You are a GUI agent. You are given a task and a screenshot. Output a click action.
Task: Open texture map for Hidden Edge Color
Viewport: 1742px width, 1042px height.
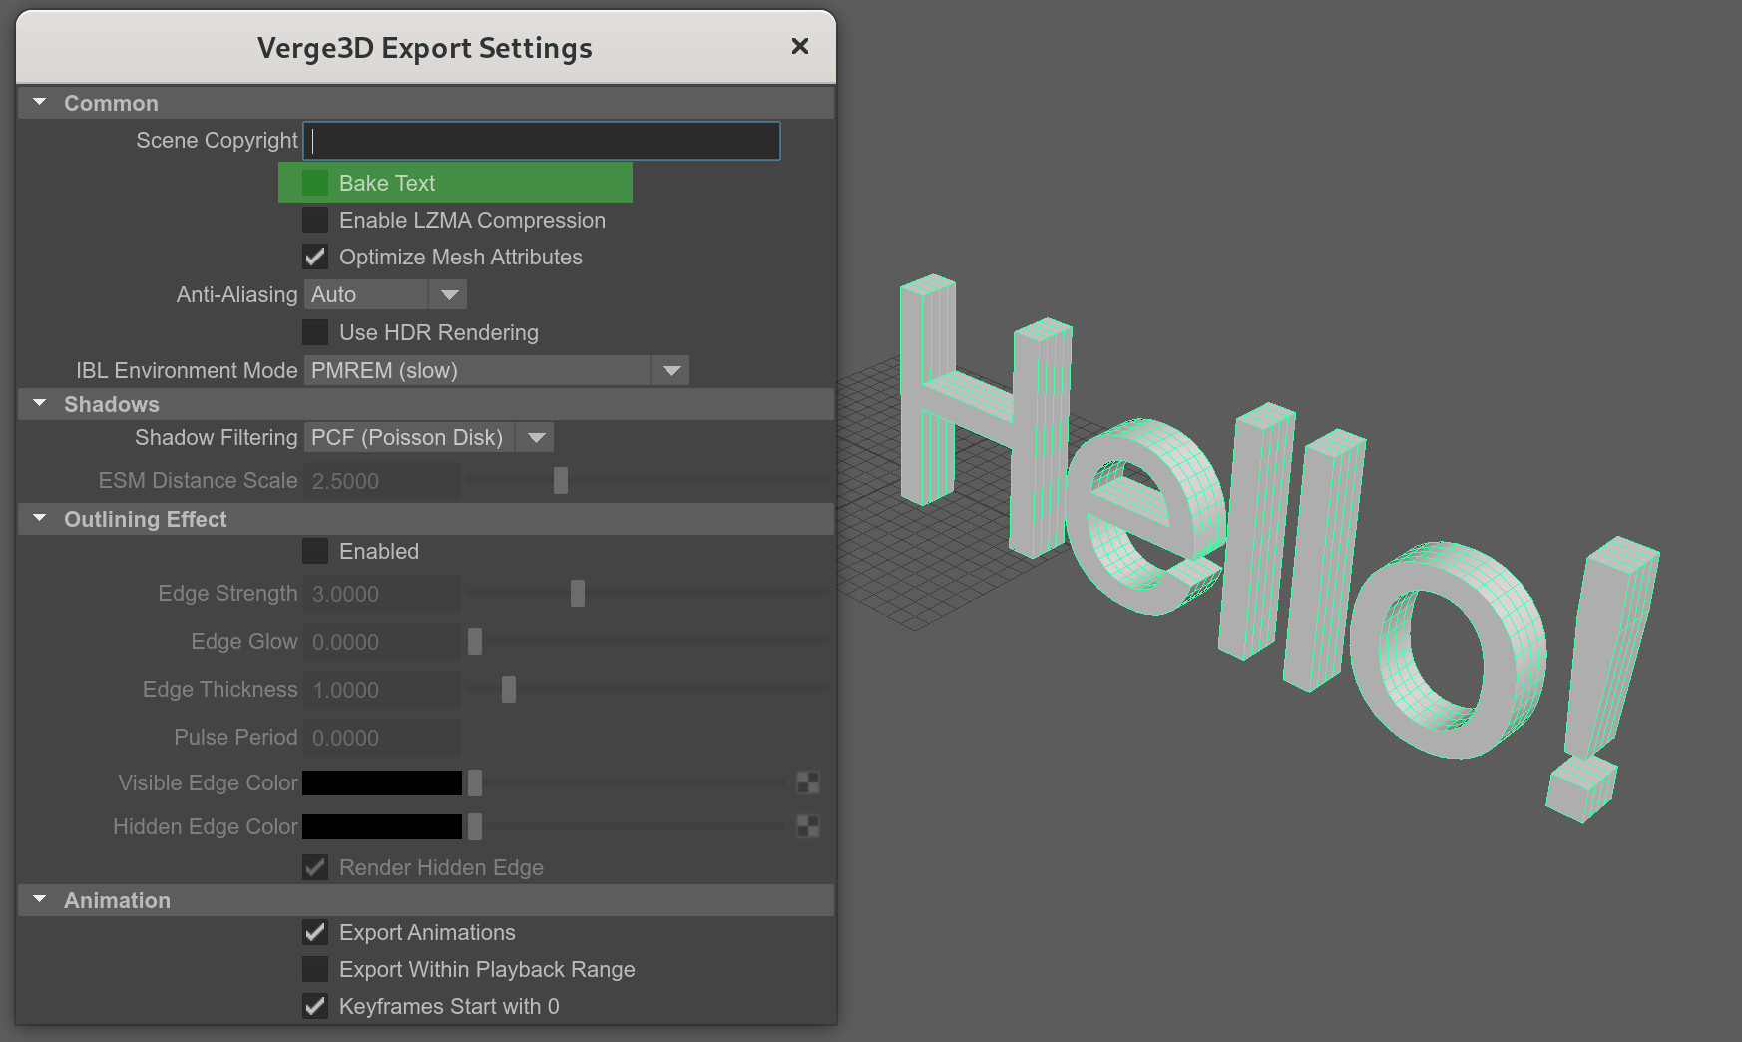point(808,826)
